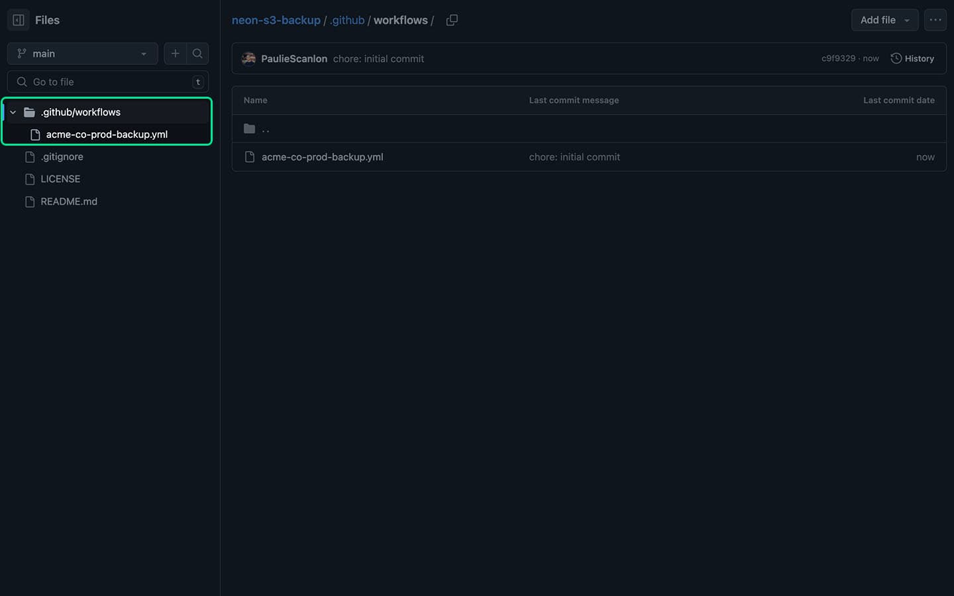Click the search magnifier icon in sidebar
This screenshot has width=954, height=596.
coord(197,54)
